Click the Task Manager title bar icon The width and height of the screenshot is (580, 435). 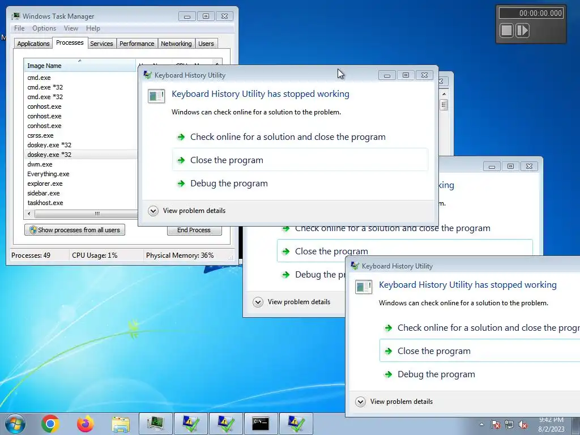click(15, 16)
